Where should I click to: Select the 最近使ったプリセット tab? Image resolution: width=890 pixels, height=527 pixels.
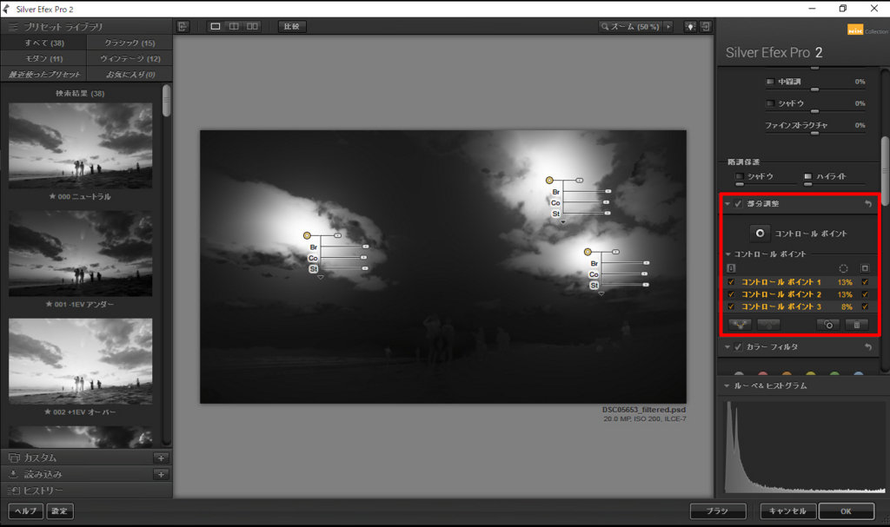[44, 75]
